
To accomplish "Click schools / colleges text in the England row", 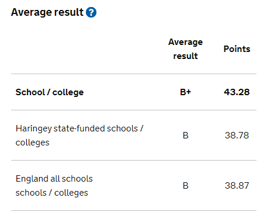I will (x=51, y=193).
